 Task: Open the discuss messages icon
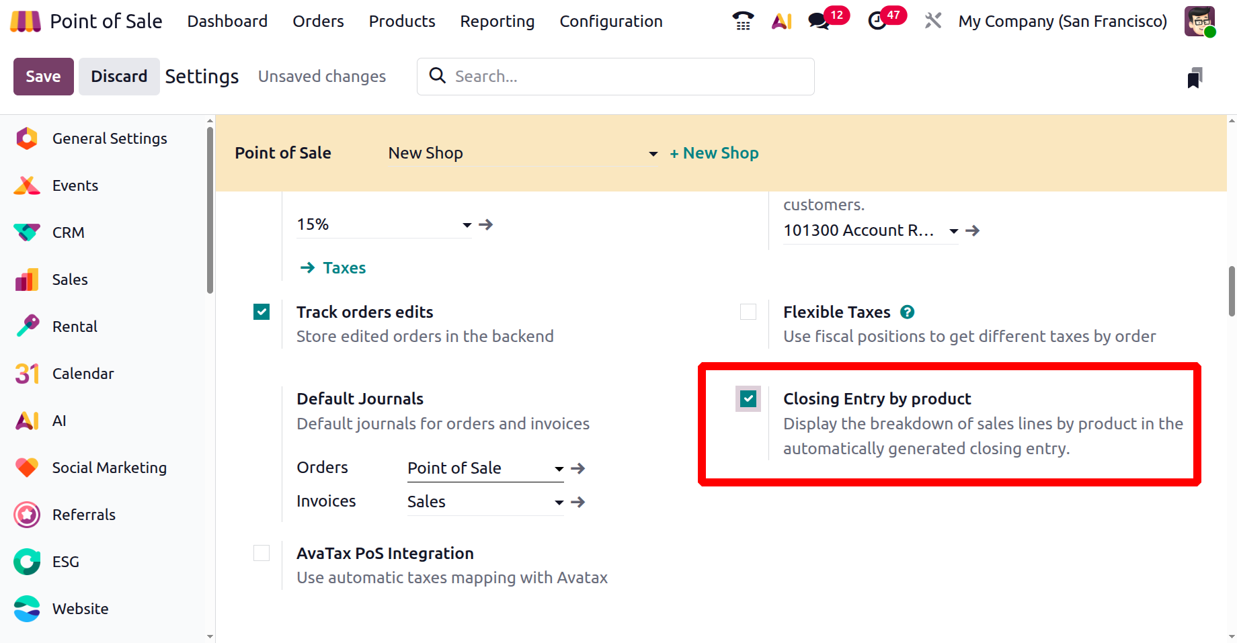pyautogui.click(x=819, y=22)
